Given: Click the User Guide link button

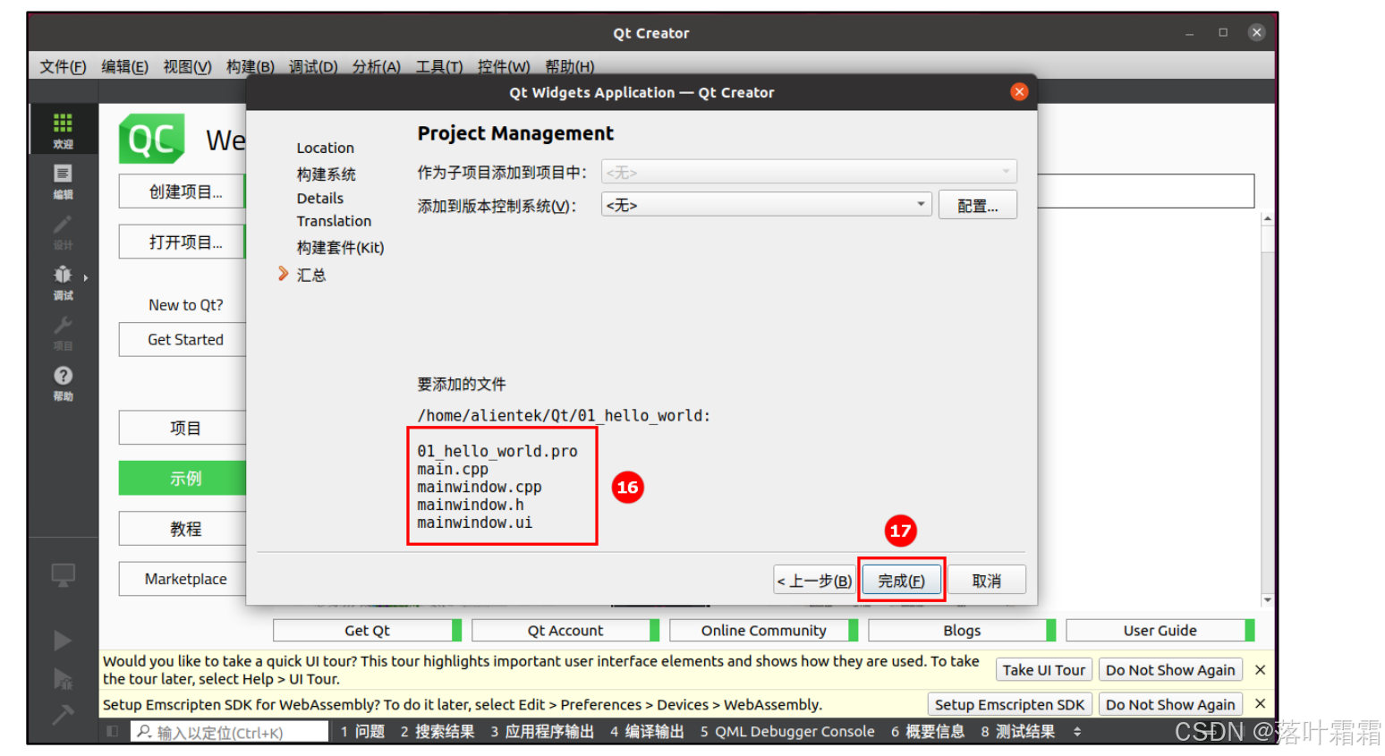Looking at the screenshot, I should click(x=1160, y=630).
